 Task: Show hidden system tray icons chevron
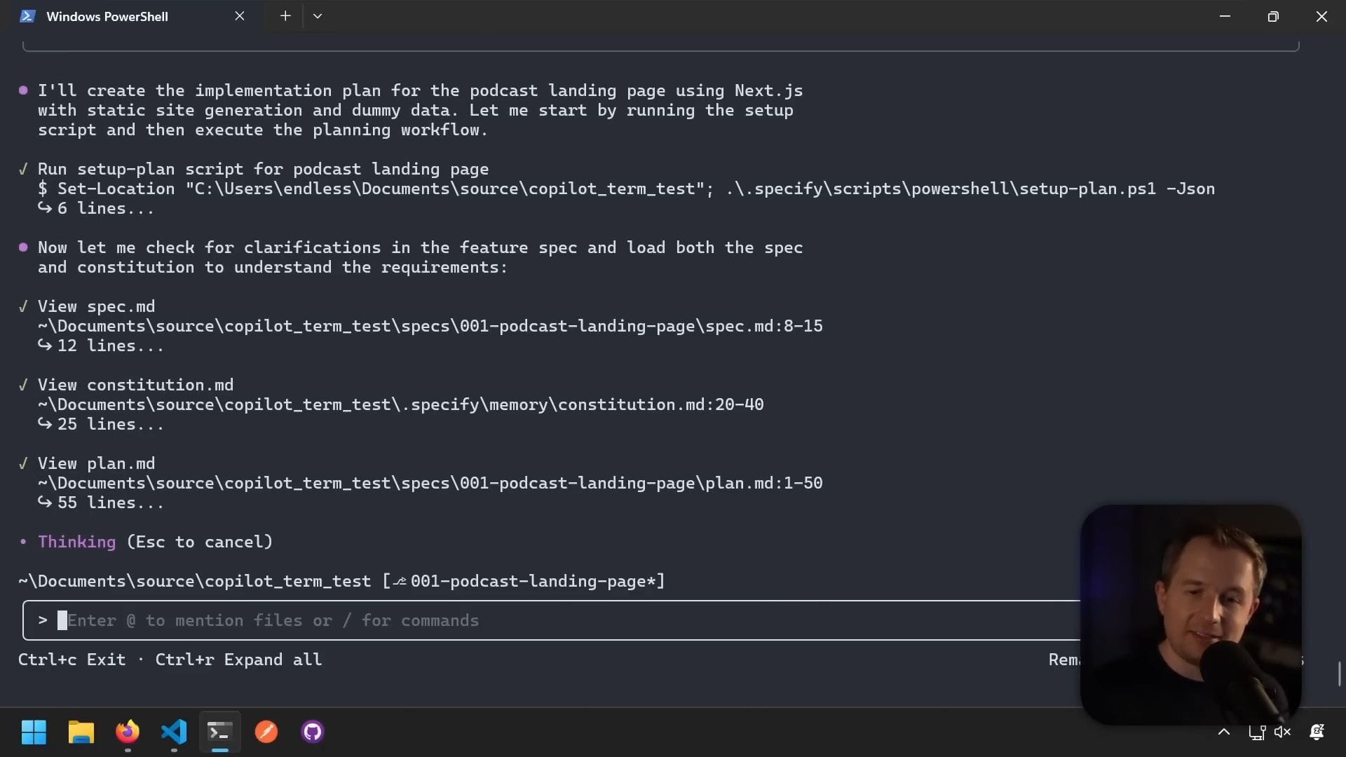coord(1224,732)
